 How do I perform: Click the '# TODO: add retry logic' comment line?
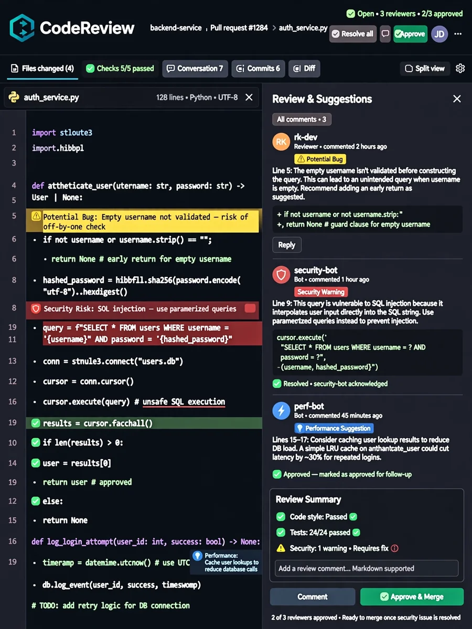[111, 605]
